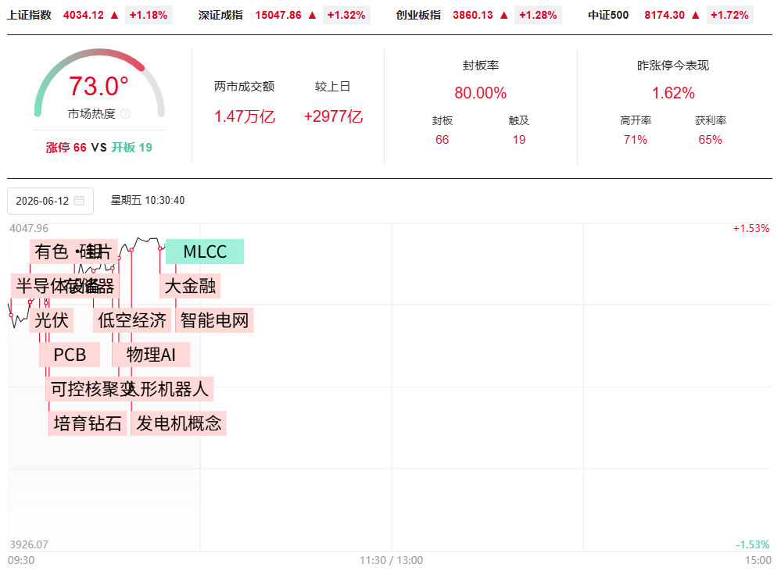Screen dimensions: 781x571
Task: Select the 物理AI sector tag
Action: (x=151, y=355)
